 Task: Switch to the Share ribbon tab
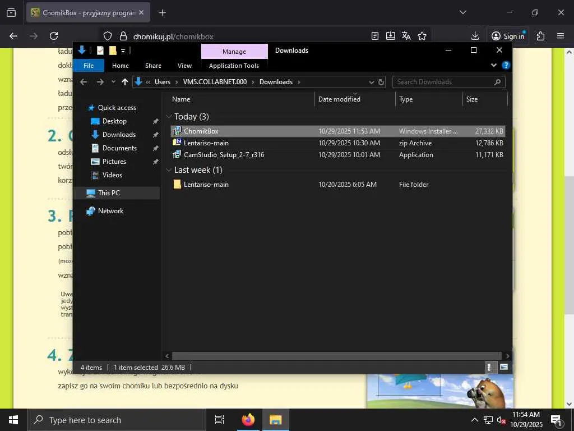coord(153,66)
